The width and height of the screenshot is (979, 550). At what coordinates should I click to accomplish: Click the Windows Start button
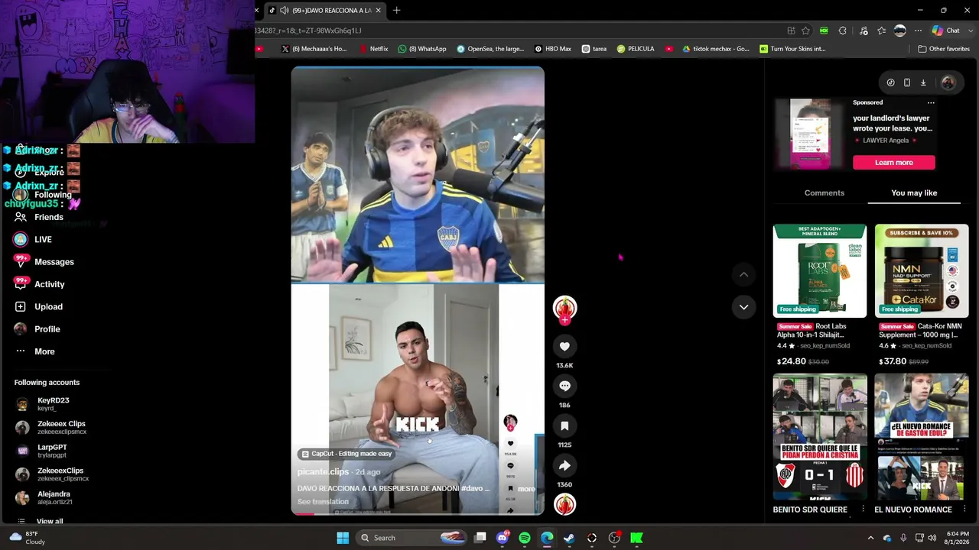click(x=343, y=538)
